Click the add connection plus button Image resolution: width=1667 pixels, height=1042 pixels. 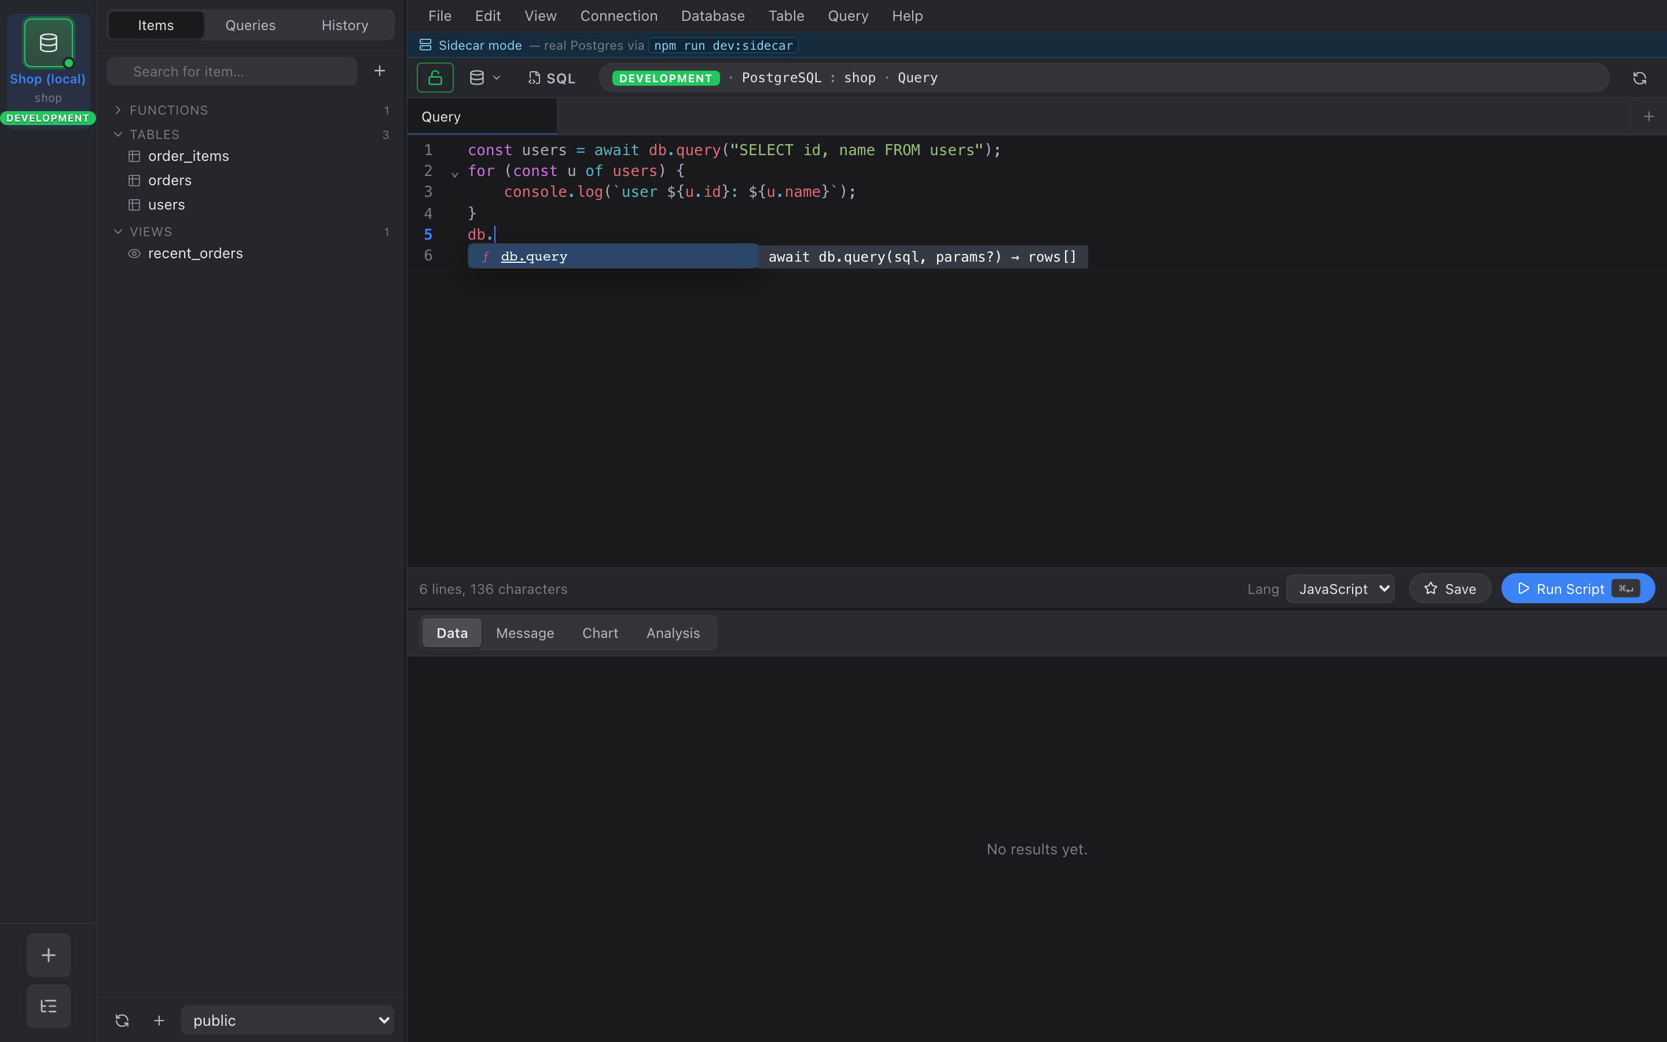[x=48, y=955]
